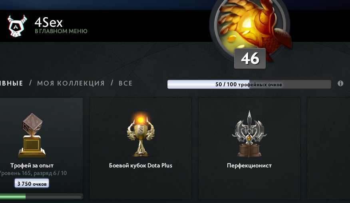The image size is (350, 203).
Task: Click the 50 / 100 trophy points progress bar
Action: tap(249, 84)
